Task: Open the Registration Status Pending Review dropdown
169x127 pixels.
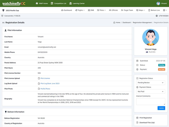Action: [x=150, y=83]
